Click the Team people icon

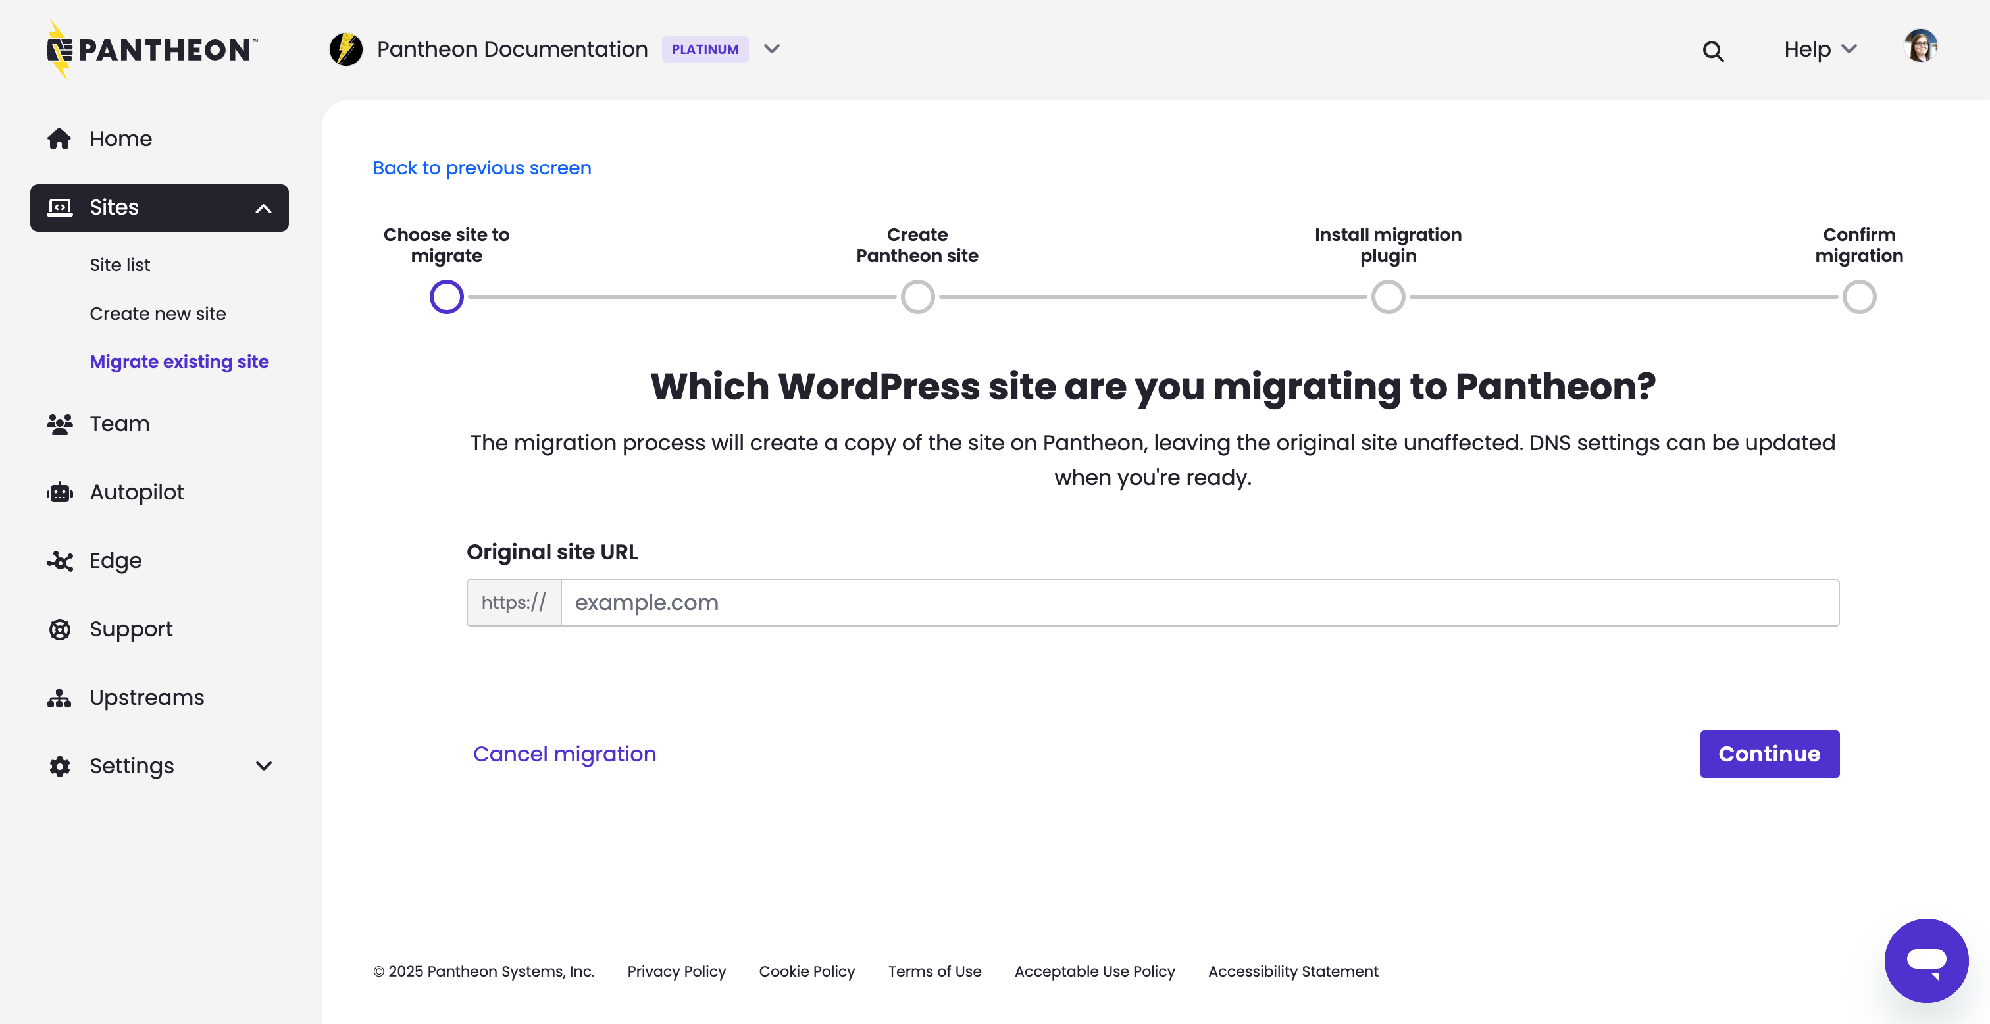(x=59, y=424)
